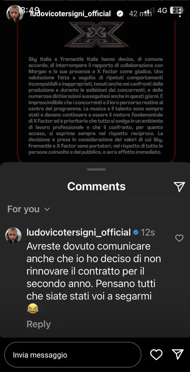Click the chevron next to For you
This screenshot has width=190, height=372.
click(x=47, y=209)
